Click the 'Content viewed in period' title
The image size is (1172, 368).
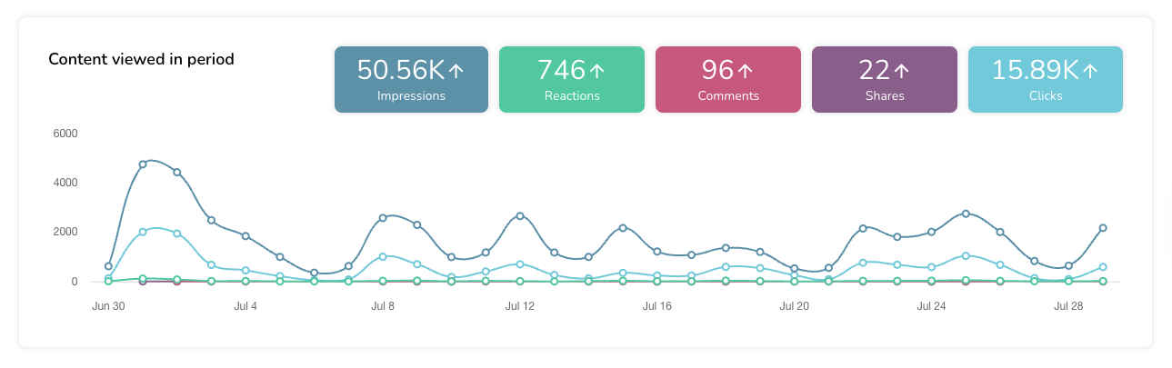141,59
